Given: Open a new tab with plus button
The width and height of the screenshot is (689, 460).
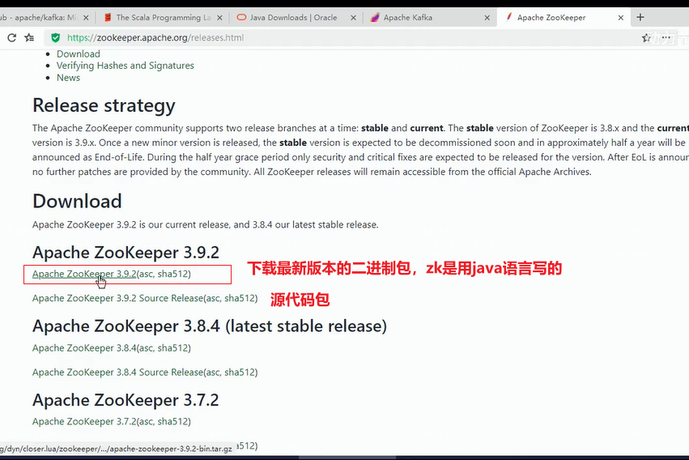Looking at the screenshot, I should click(640, 17).
